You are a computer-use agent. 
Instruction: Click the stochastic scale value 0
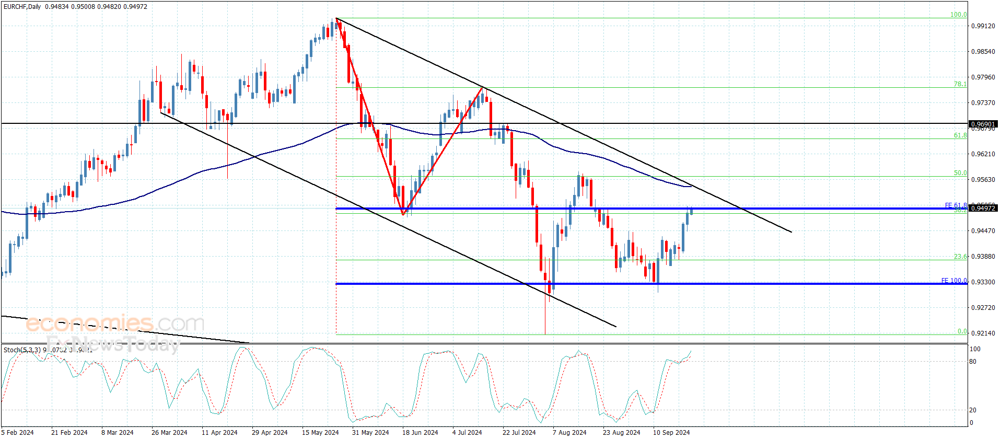pyautogui.click(x=972, y=423)
